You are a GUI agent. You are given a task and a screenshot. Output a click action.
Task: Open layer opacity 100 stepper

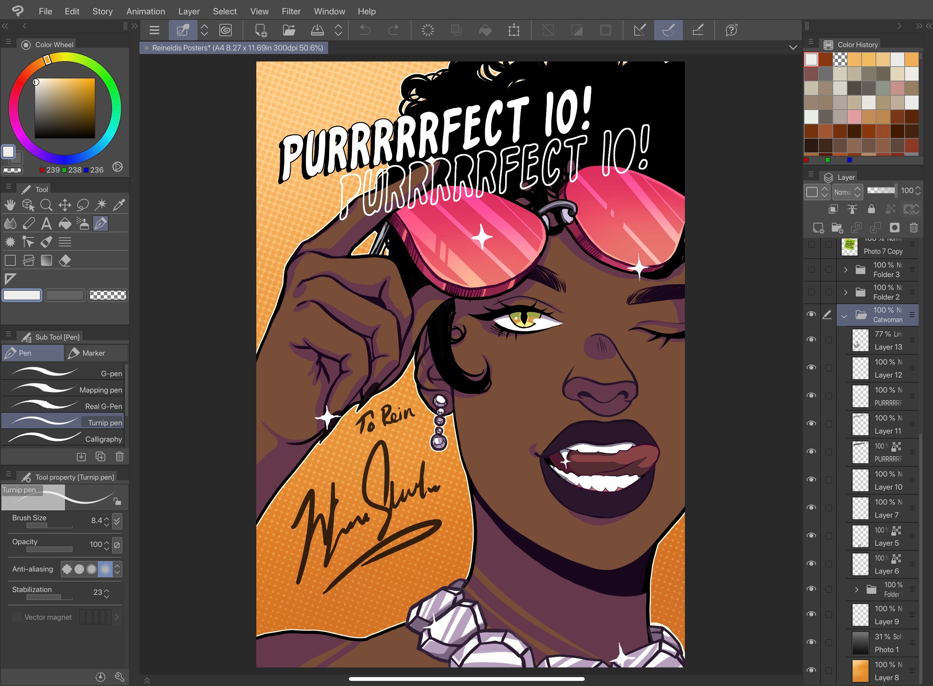pyautogui.click(x=918, y=191)
